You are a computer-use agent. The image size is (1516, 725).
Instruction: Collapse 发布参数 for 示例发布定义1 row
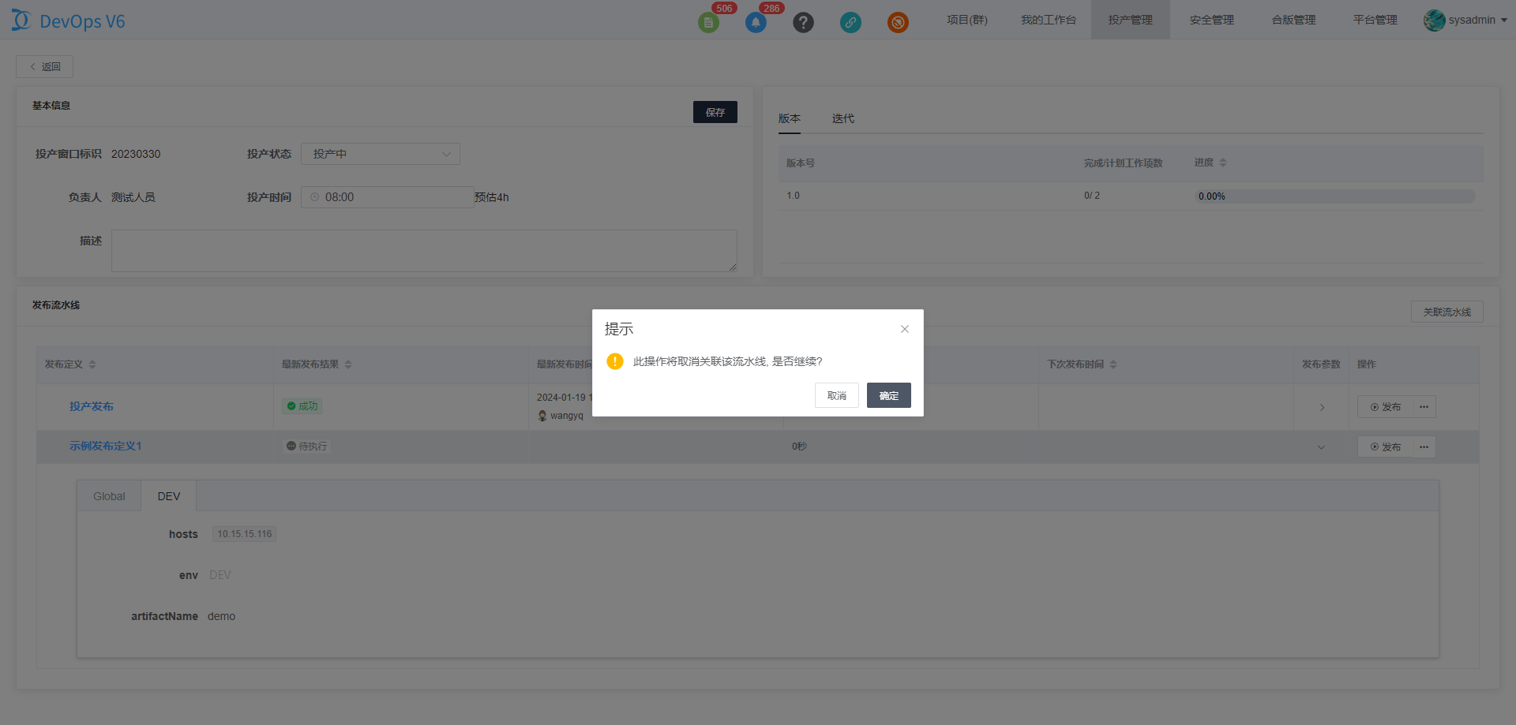click(x=1322, y=447)
